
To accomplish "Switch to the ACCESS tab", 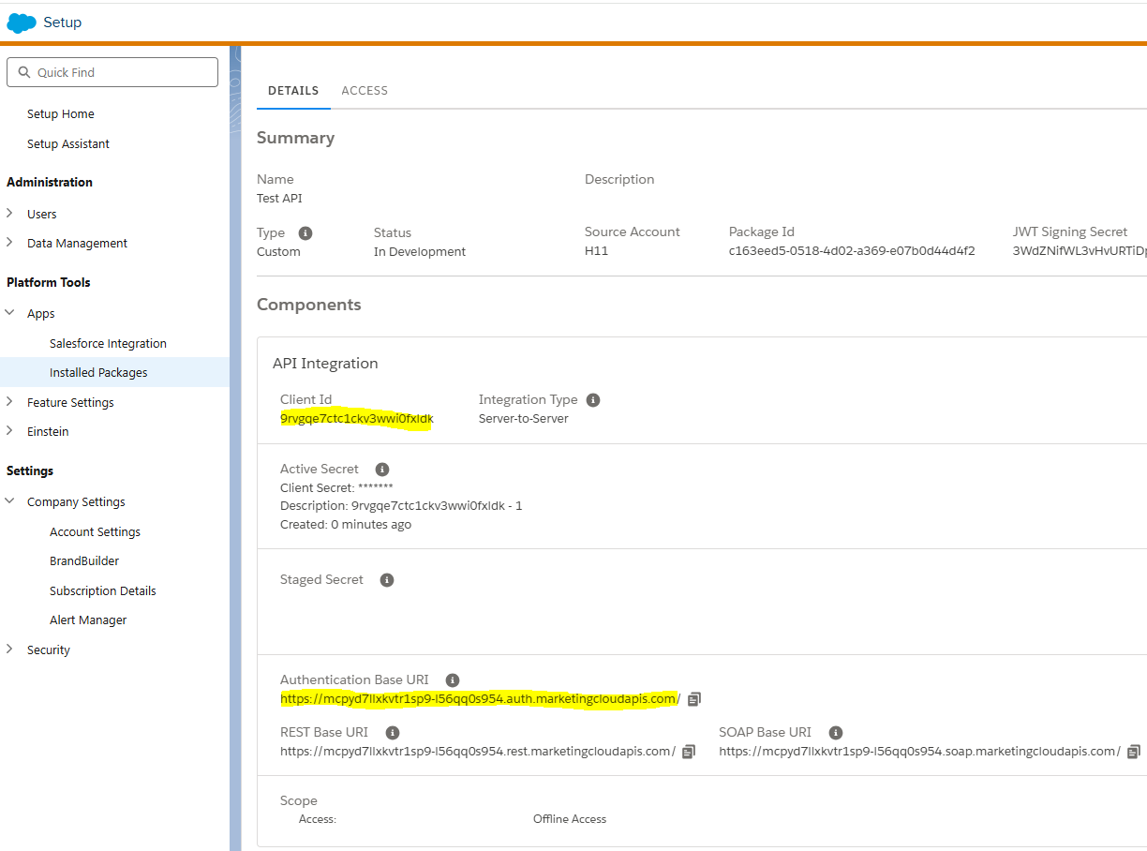I will (365, 91).
